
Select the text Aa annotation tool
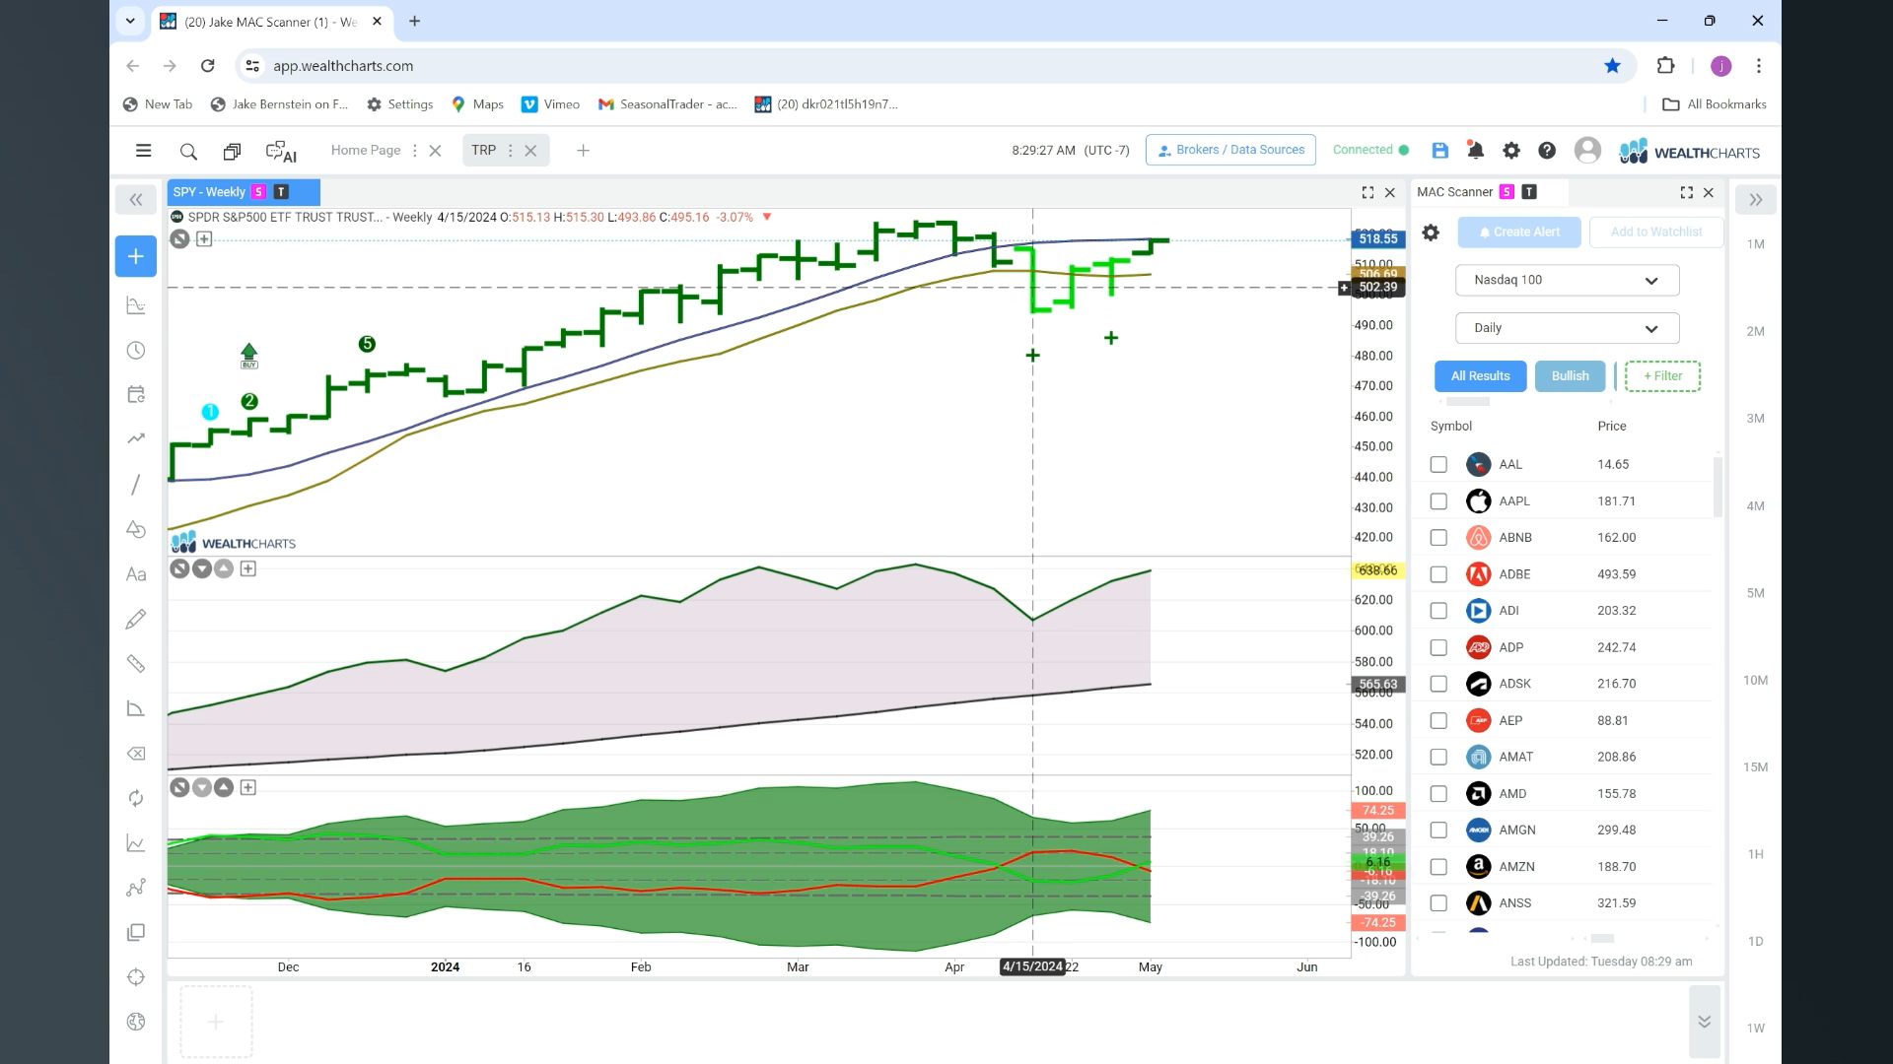tap(136, 574)
